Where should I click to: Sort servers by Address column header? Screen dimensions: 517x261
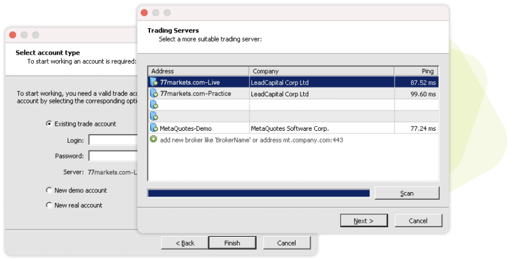199,71
